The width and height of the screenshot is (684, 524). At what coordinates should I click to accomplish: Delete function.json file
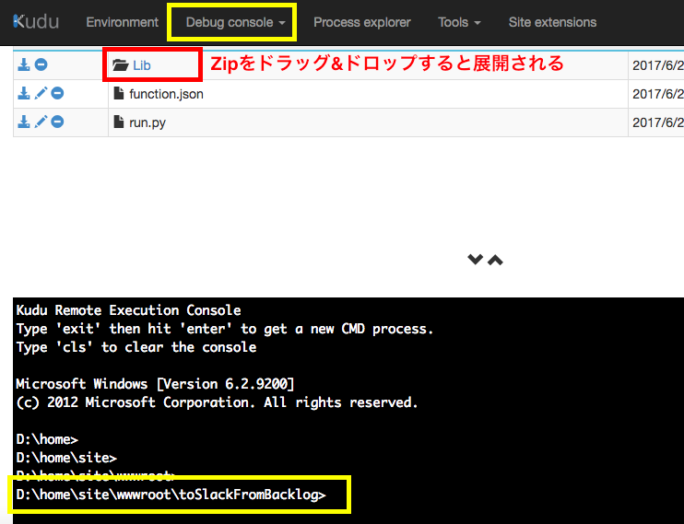tap(57, 93)
